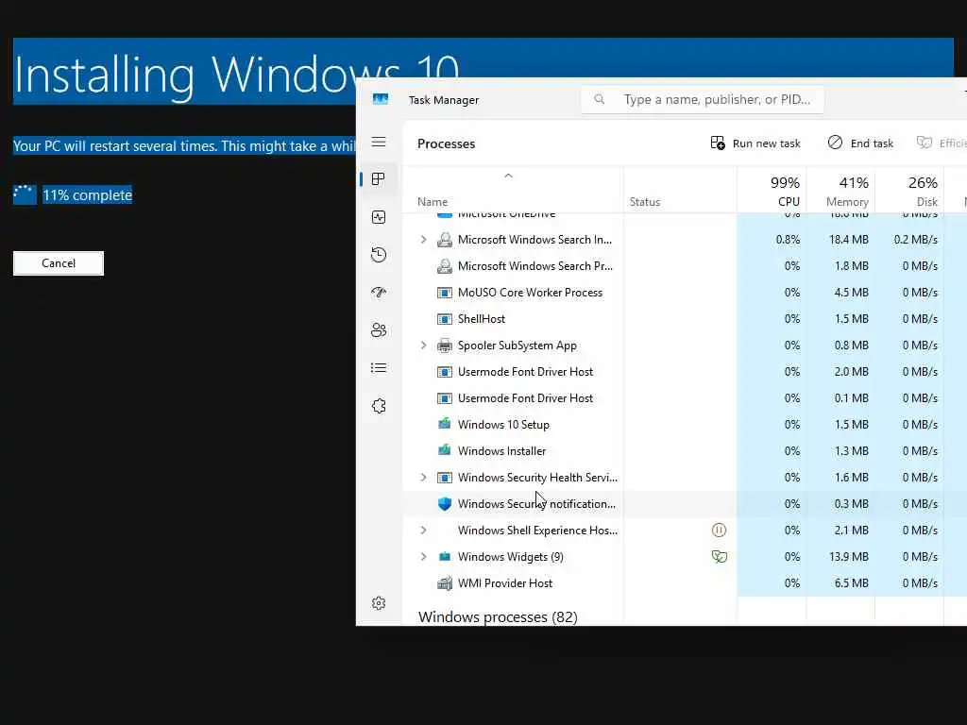The width and height of the screenshot is (967, 725).
Task: Expand Microsoft Windows Search Indexer process
Action: click(x=423, y=239)
